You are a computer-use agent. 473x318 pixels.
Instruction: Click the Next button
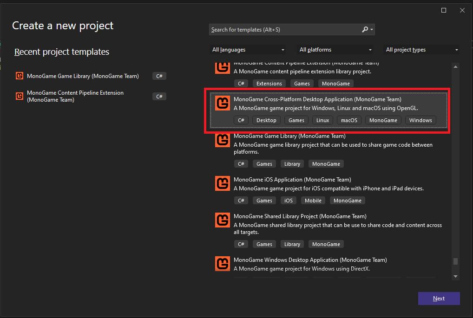point(439,299)
